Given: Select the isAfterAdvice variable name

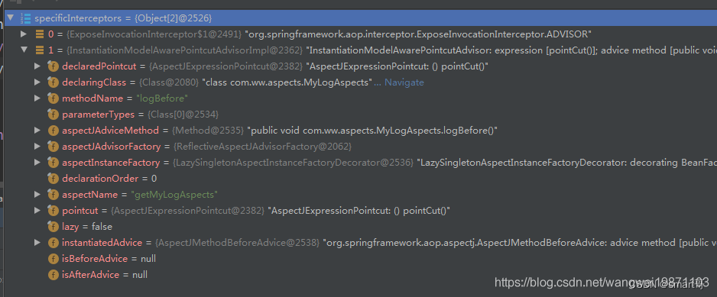Looking at the screenshot, I should pyautogui.click(x=90, y=275).
